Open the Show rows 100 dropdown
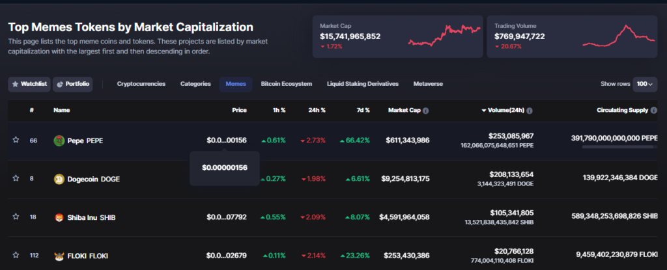The width and height of the screenshot is (667, 270). pyautogui.click(x=644, y=84)
